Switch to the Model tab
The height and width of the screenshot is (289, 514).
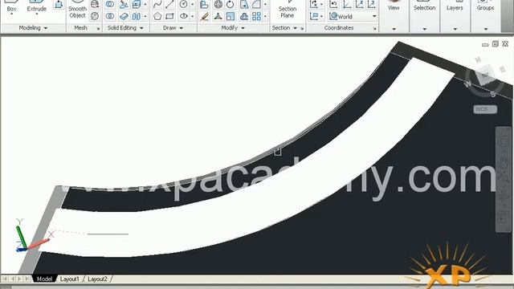click(44, 279)
